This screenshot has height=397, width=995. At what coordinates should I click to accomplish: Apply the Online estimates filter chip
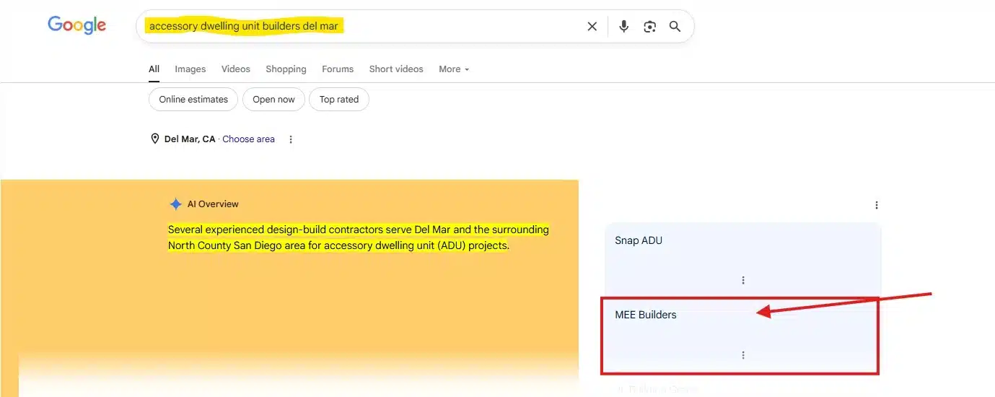pos(193,100)
